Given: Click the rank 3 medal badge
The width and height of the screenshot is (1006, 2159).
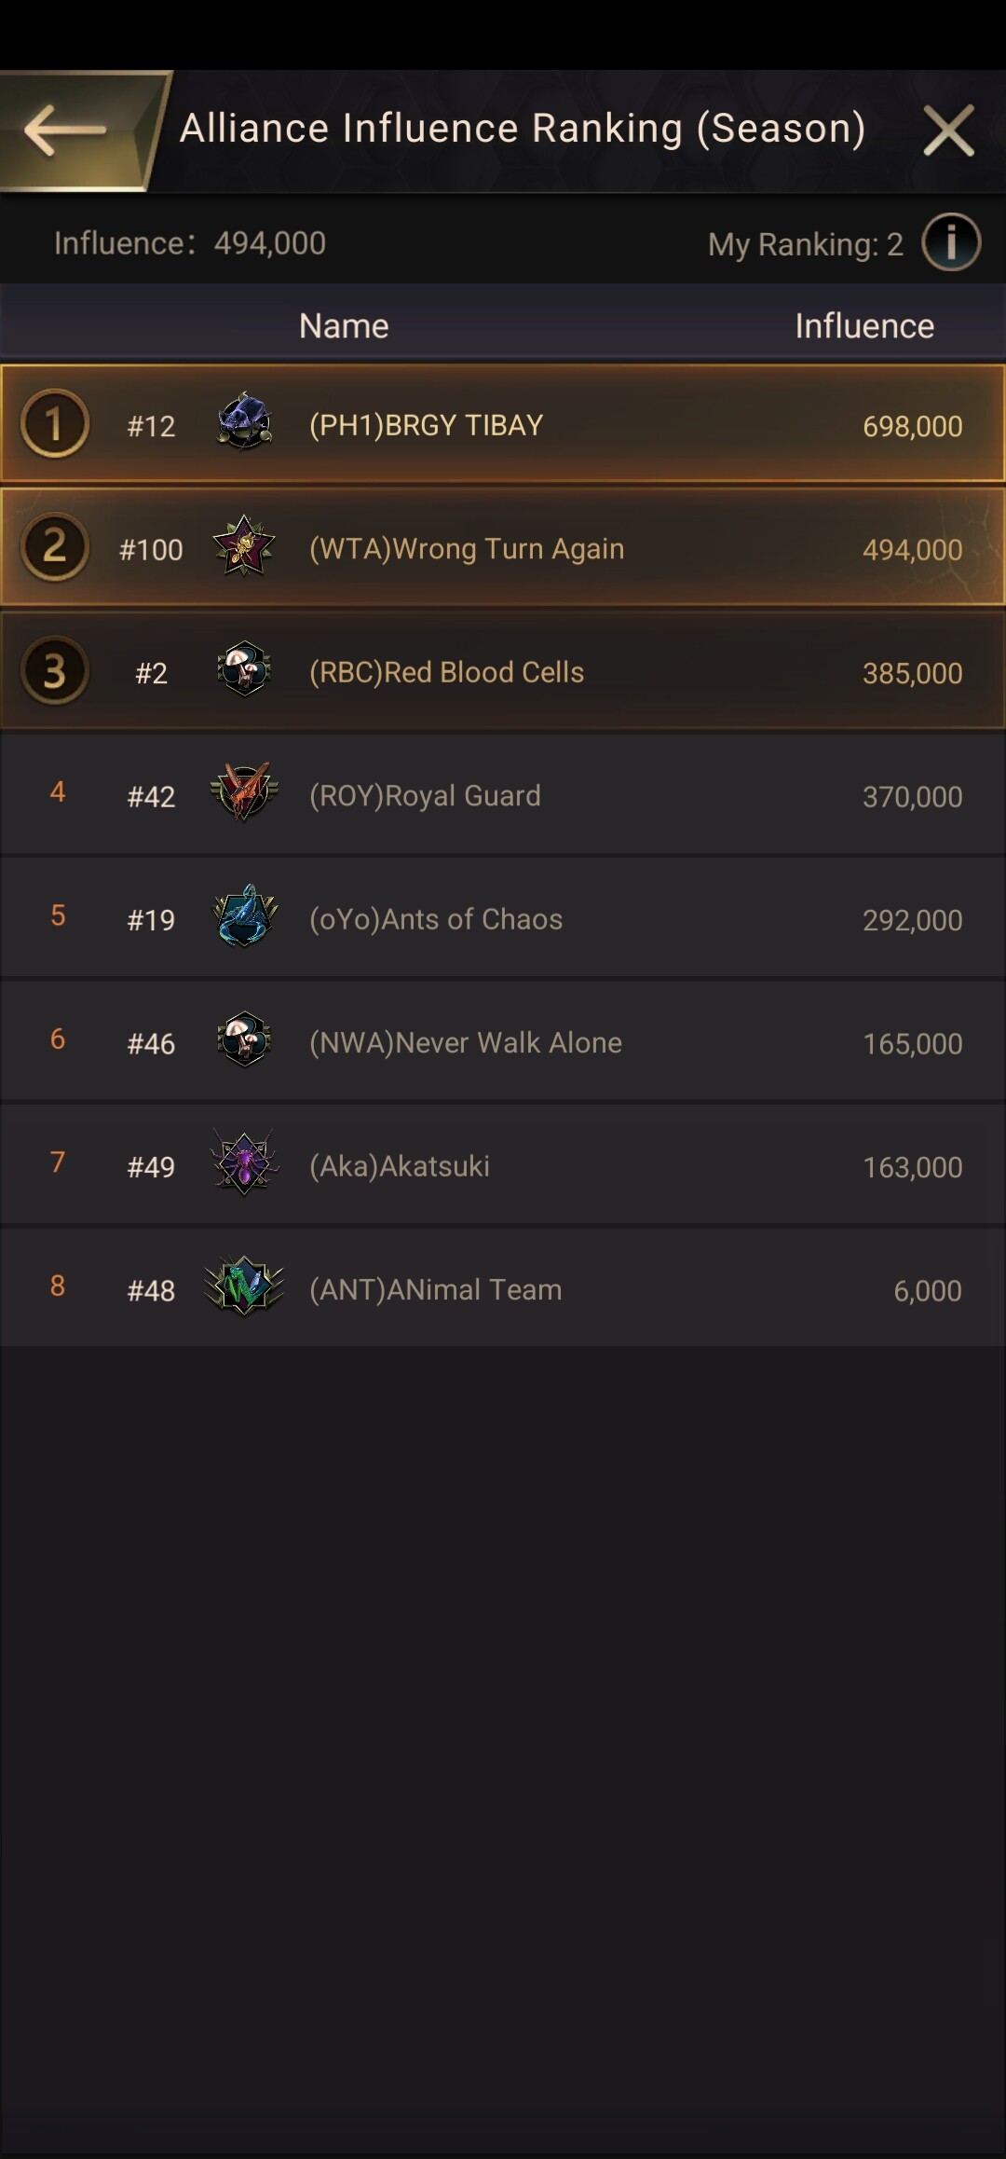Looking at the screenshot, I should 55,670.
